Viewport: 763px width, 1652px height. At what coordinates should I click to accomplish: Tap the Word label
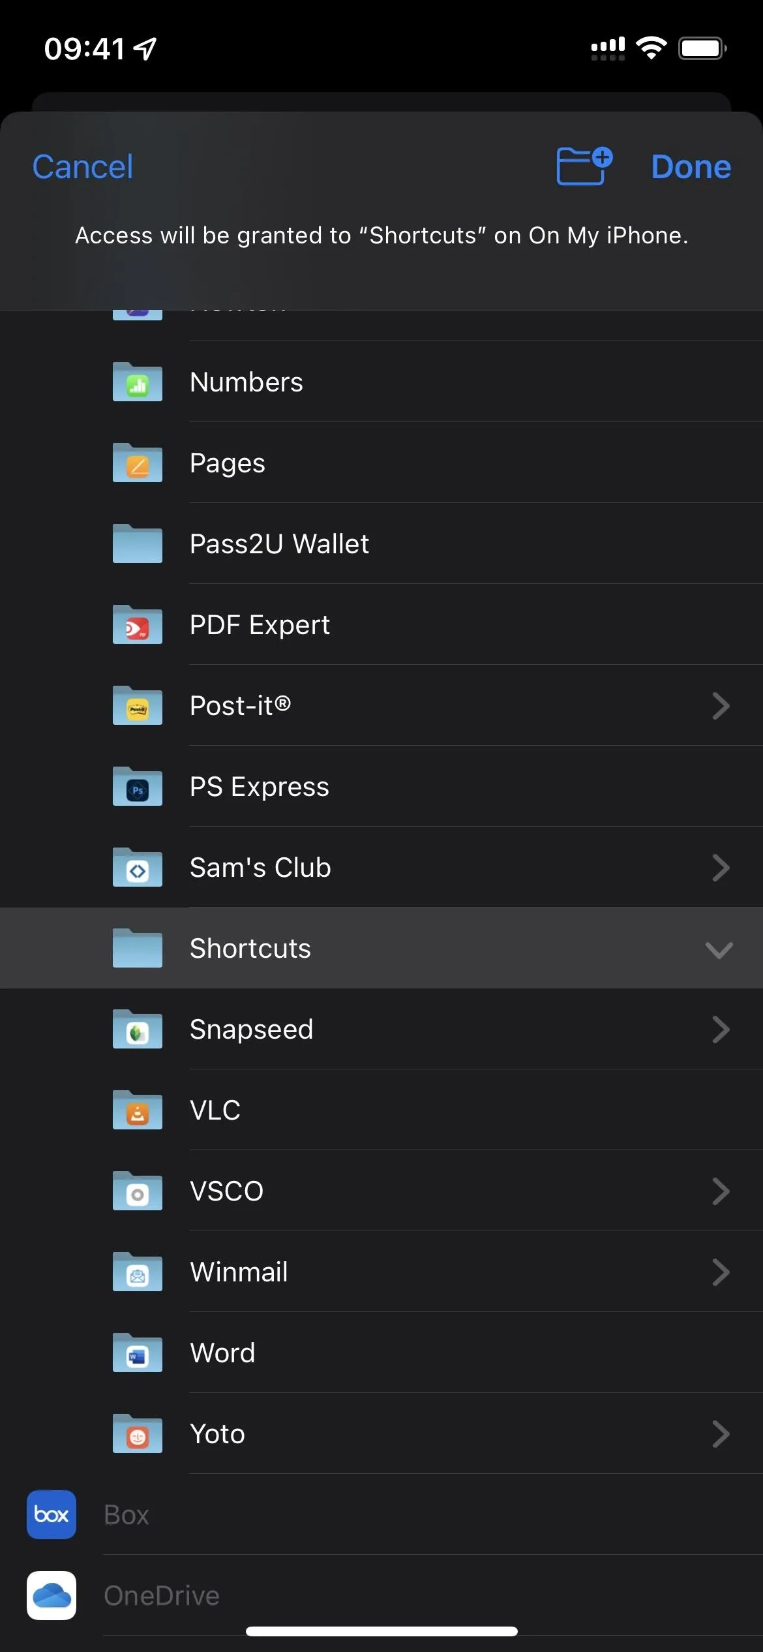222,1353
